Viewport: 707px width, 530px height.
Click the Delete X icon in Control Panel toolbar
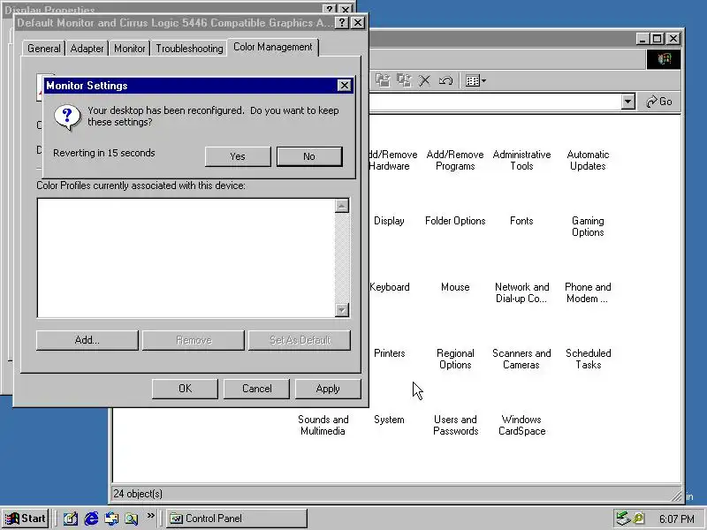[x=424, y=80]
